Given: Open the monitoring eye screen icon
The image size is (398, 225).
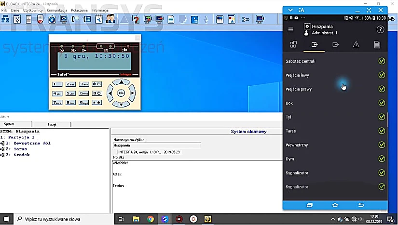Looking at the screenshot, I should pyautogui.click(x=64, y=19).
